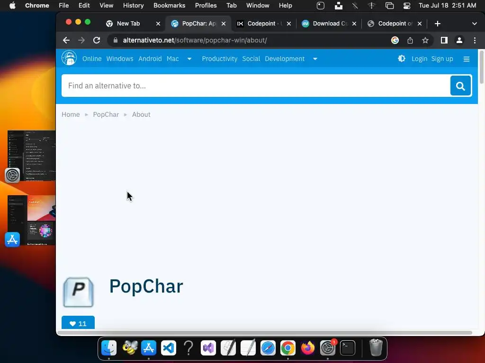Image resolution: width=485 pixels, height=363 pixels.
Task: Open the Trash in the dock
Action: point(376,348)
